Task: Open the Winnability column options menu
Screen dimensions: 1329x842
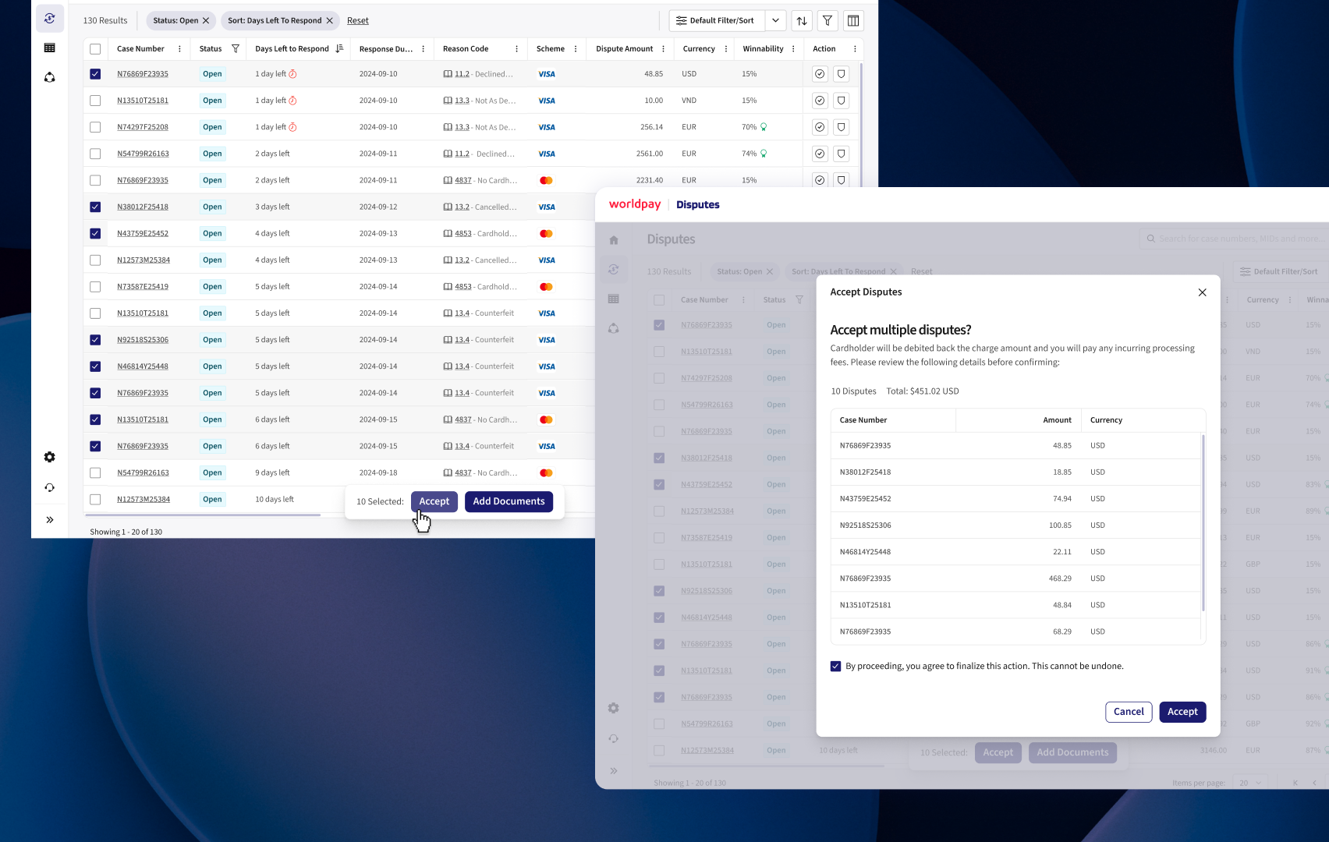Action: [793, 48]
